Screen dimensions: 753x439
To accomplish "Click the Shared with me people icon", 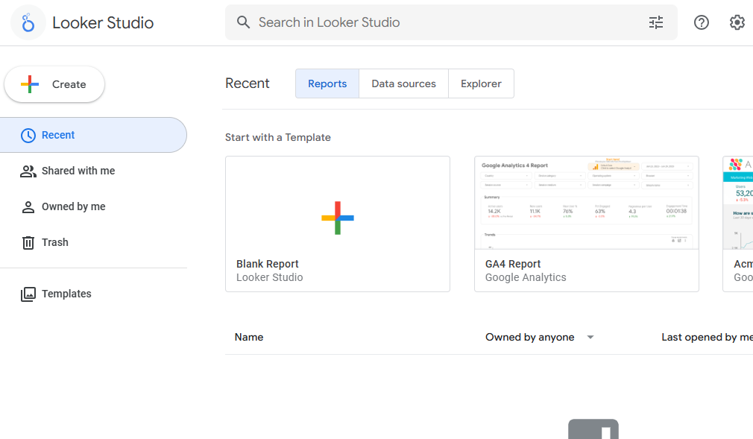I will coord(28,171).
